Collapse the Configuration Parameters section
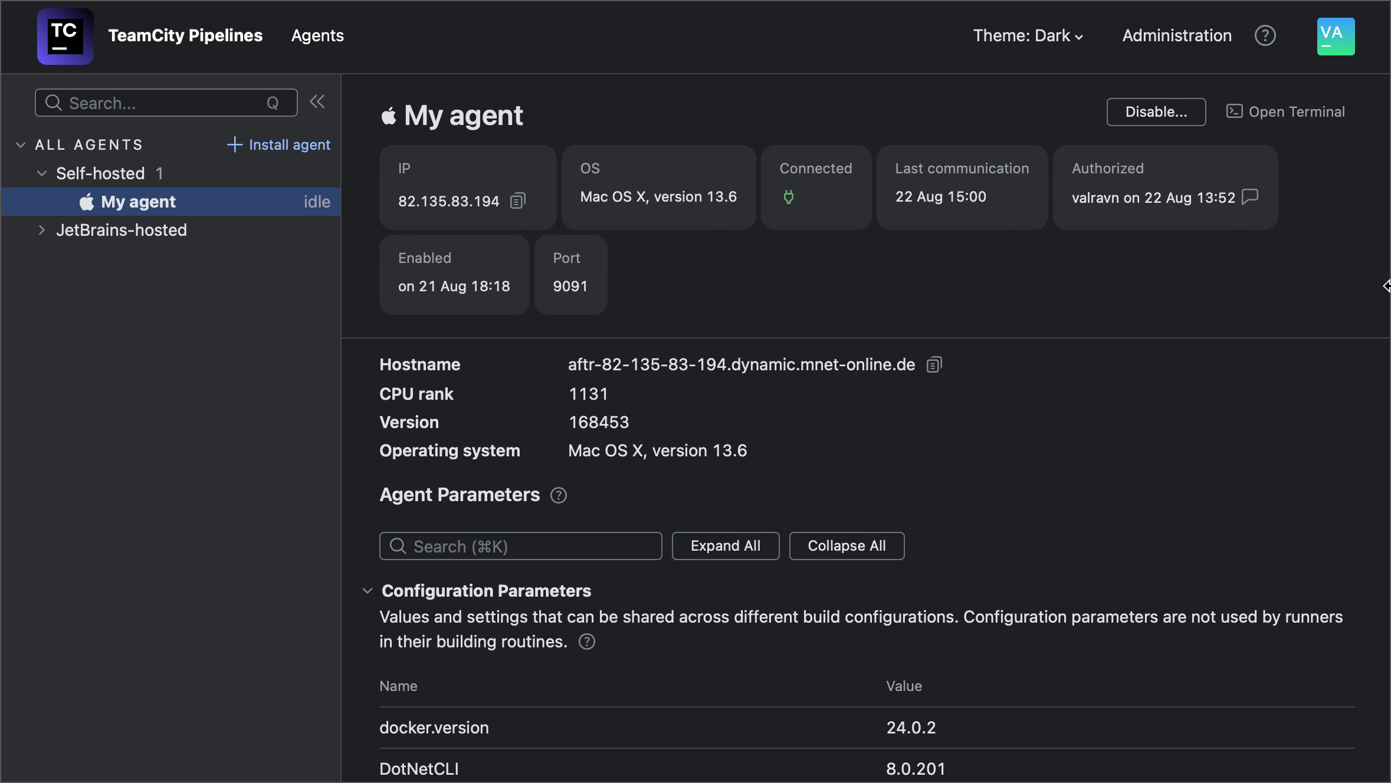Image resolution: width=1391 pixels, height=783 pixels. (367, 590)
